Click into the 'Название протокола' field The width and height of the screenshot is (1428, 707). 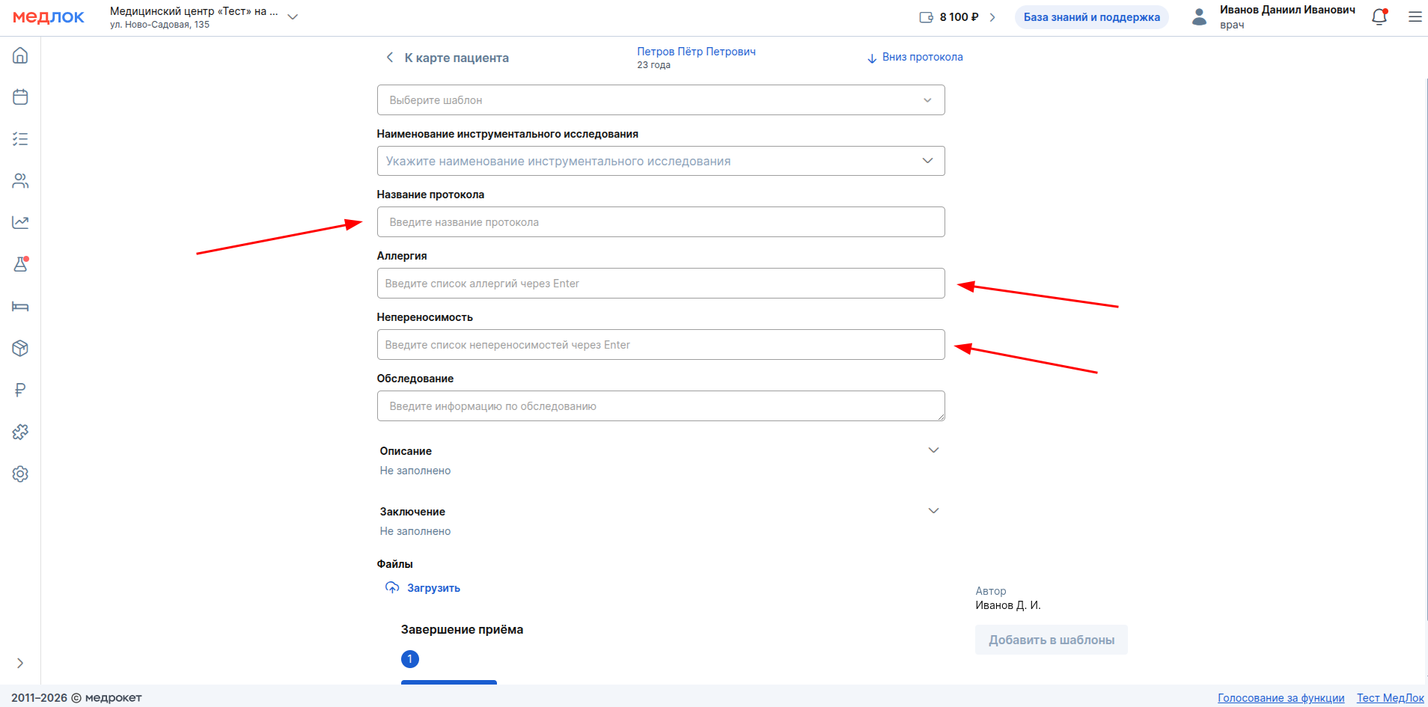(x=660, y=222)
